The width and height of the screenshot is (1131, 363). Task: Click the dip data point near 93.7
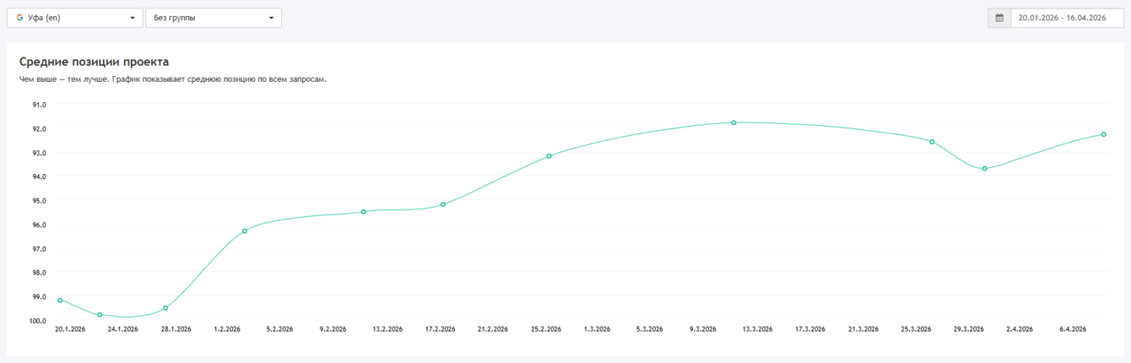984,169
